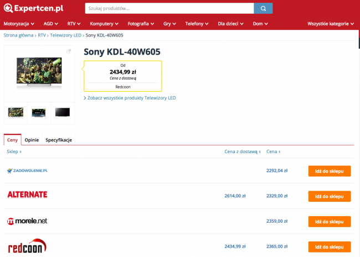Click the search products input field
Viewport: 360px width, 257px height.
click(169, 8)
